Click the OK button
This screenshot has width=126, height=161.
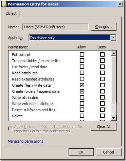[x=81, y=152]
